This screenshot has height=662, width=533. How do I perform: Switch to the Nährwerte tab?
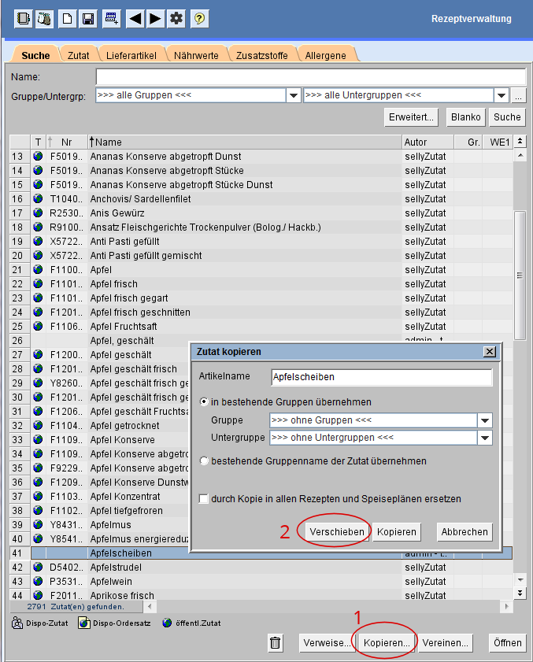196,55
